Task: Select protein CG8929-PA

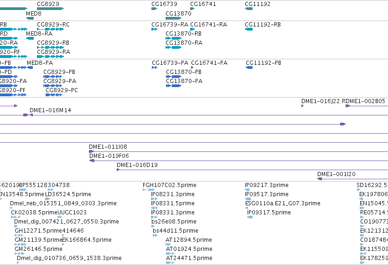Action: (53, 86)
